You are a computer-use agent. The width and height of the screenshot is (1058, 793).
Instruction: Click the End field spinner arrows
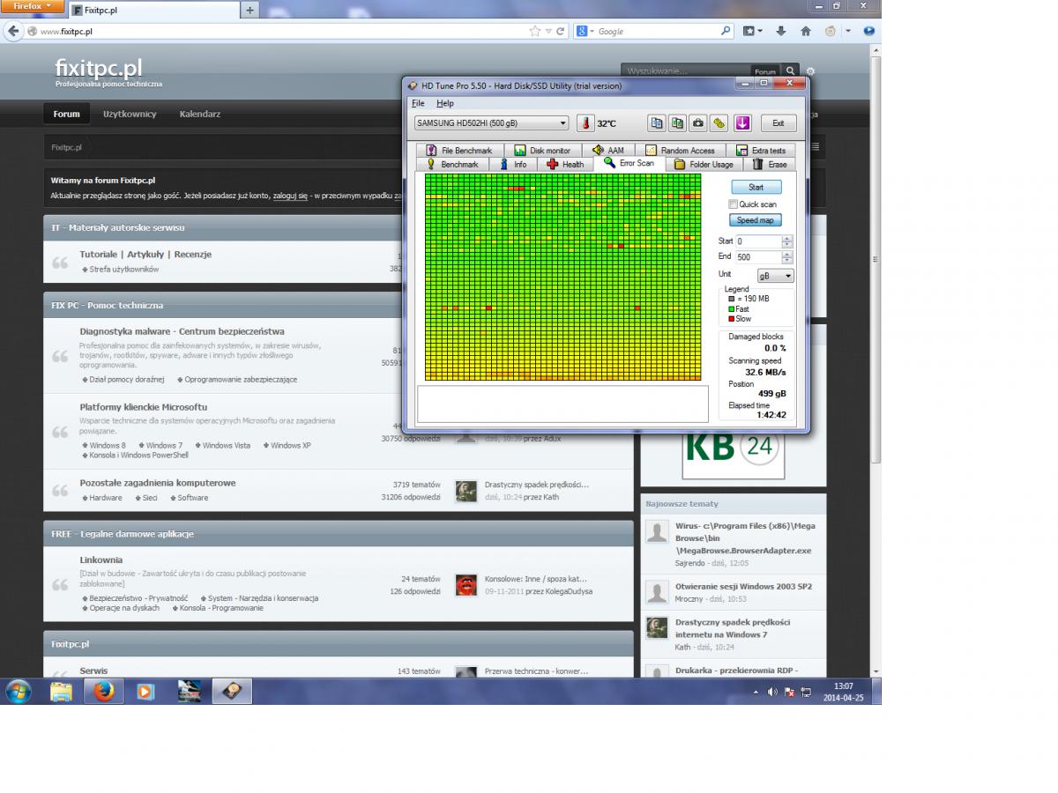787,257
